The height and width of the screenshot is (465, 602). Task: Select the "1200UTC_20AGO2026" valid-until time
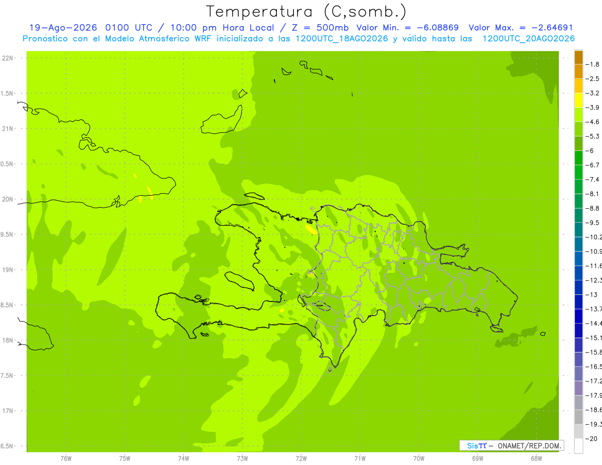coord(529,39)
